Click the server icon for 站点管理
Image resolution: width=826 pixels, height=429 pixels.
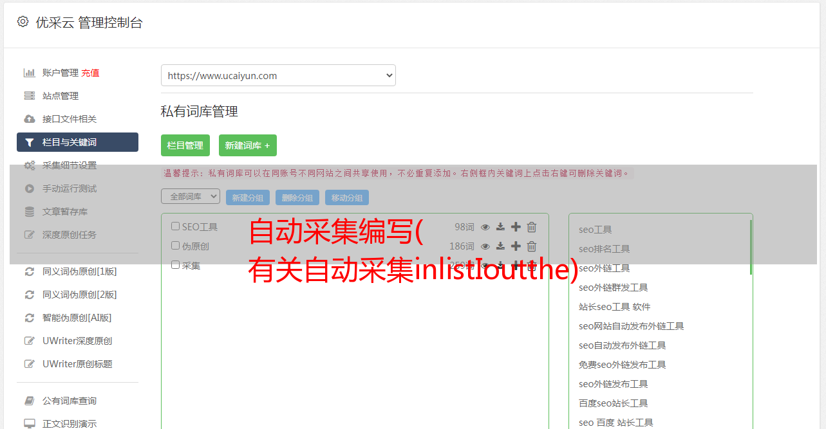click(29, 96)
